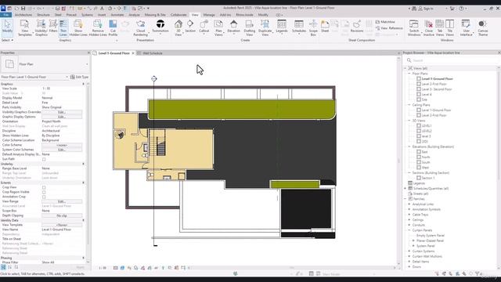Click Edit for Graphic Display Options
The height and width of the screenshot is (282, 501).
click(x=62, y=117)
